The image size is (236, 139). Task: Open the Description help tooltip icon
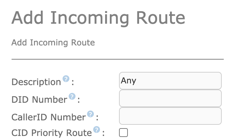tap(66, 79)
